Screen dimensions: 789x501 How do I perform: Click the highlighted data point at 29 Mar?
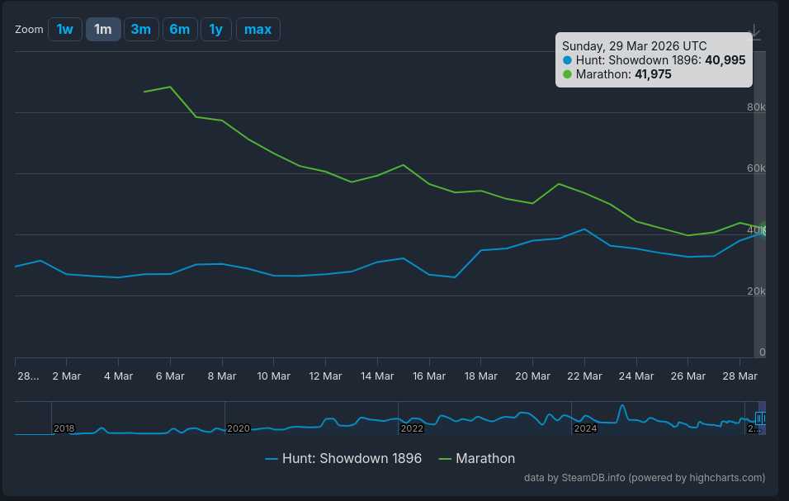(x=765, y=231)
